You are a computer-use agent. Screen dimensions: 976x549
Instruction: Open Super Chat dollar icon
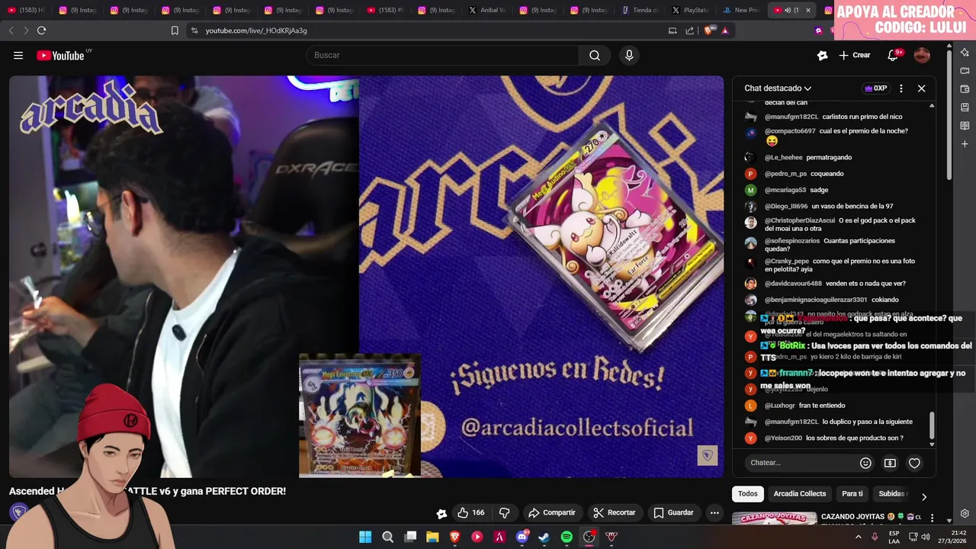[890, 463]
